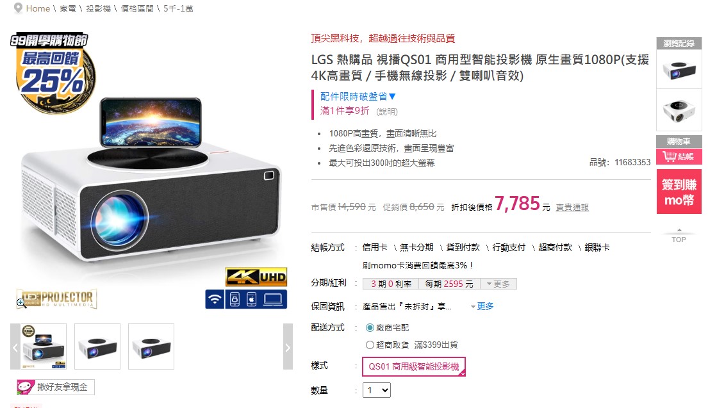Screen dimensions: 717x408
Task: Select the second projector thumbnail
Action: (x=97, y=347)
